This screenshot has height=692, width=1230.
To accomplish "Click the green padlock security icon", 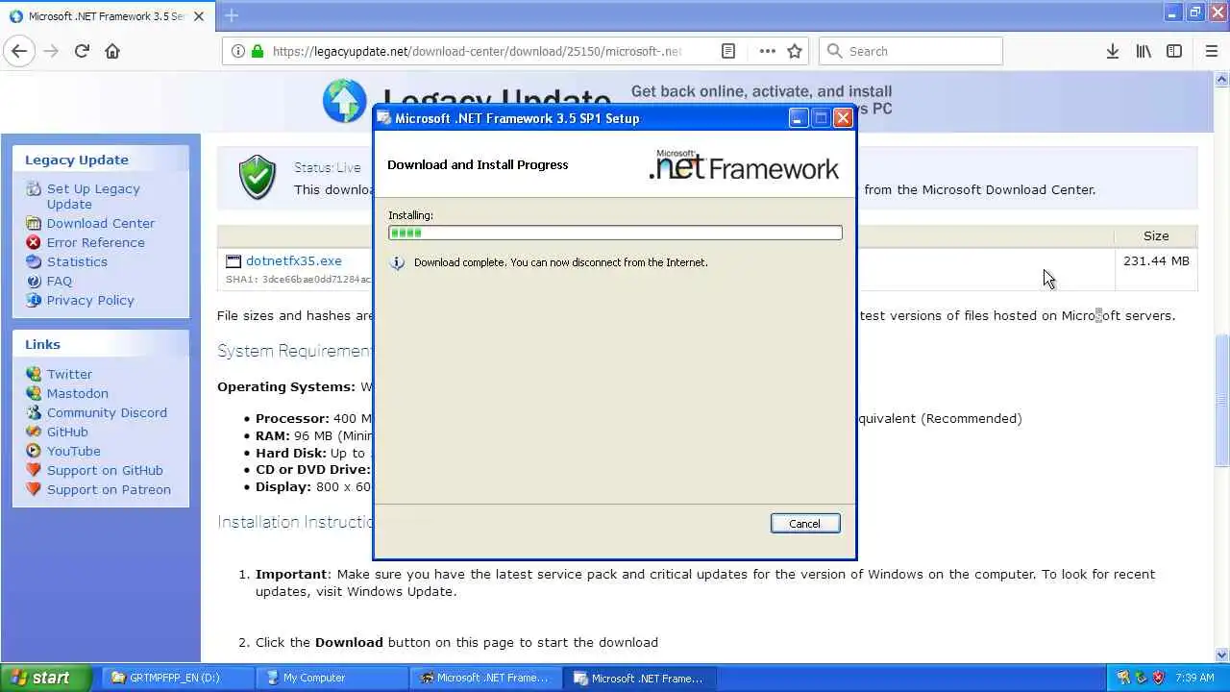I will [257, 51].
